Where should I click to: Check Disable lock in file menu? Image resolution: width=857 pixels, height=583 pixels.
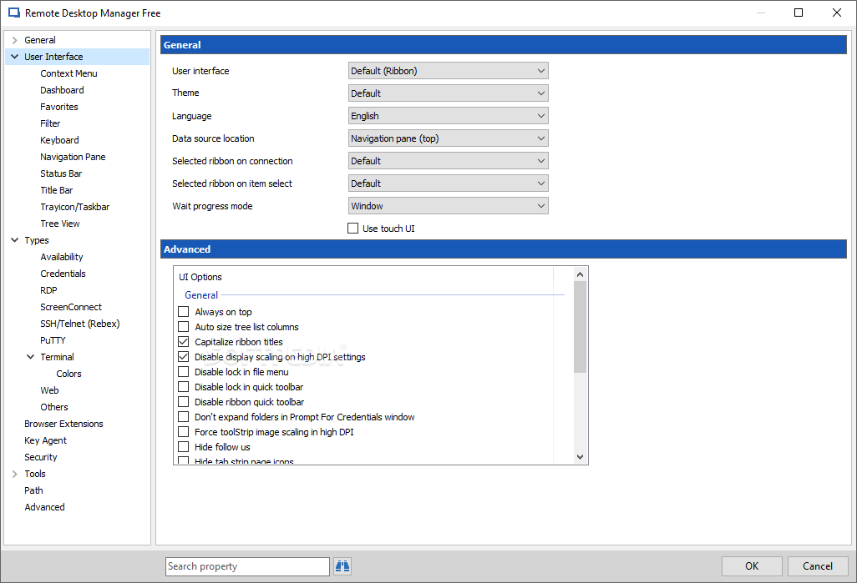pyautogui.click(x=184, y=372)
